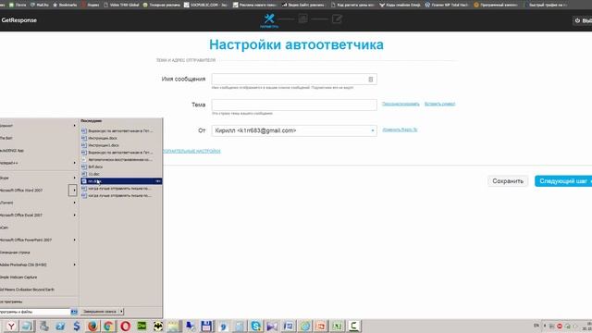Screen dimensions: 592x333
Task: Open PowerPoint icon in taskbar
Action: point(321,326)
